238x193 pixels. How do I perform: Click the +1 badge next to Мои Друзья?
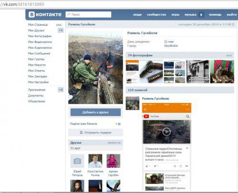coord(60,30)
